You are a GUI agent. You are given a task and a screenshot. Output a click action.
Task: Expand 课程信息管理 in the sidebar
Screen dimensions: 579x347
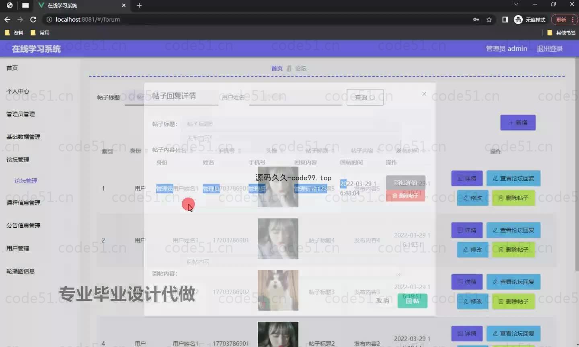coord(23,203)
